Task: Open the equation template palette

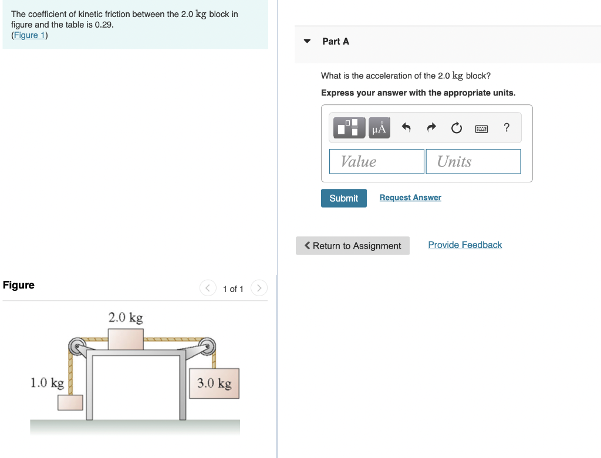Action: pos(349,127)
